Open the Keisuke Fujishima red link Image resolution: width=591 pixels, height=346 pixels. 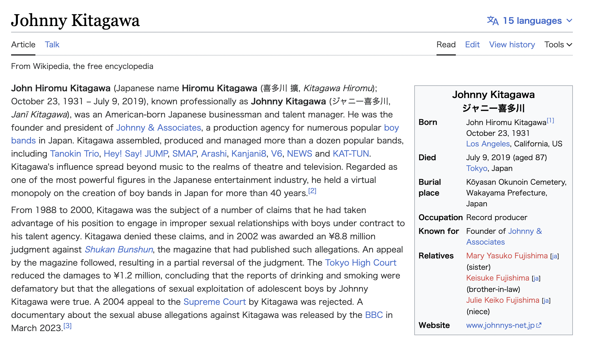coord(498,278)
